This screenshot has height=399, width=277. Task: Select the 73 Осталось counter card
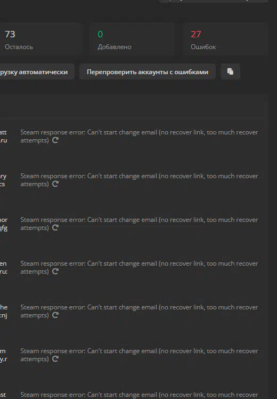[39, 39]
